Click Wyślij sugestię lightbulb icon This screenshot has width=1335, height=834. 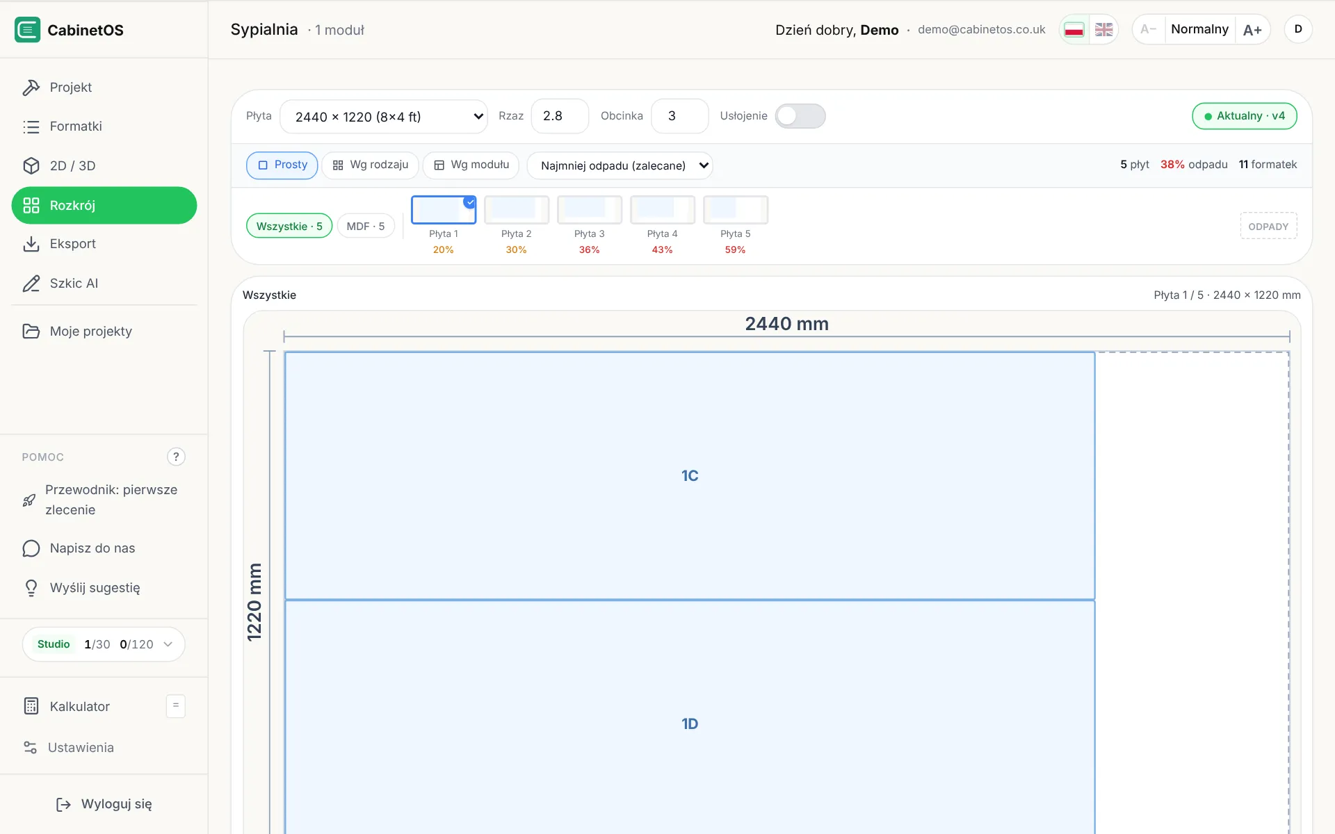31,588
